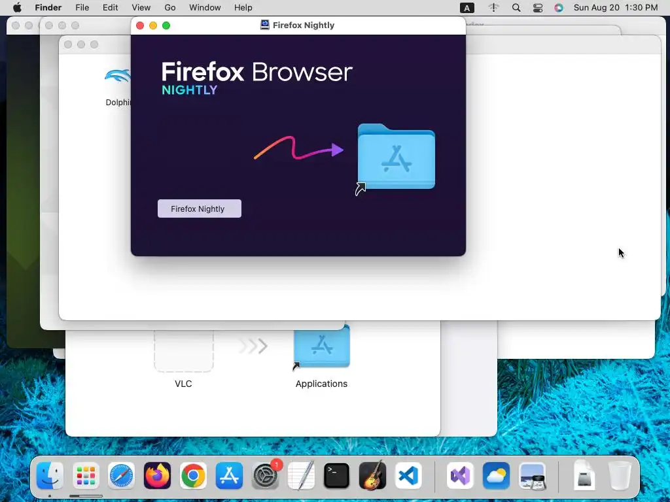Screen dimensions: 670x502
Task: Launch Safari from the Dock
Action: point(121,476)
